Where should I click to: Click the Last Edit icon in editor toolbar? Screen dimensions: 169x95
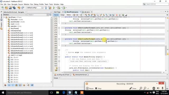point(74,15)
